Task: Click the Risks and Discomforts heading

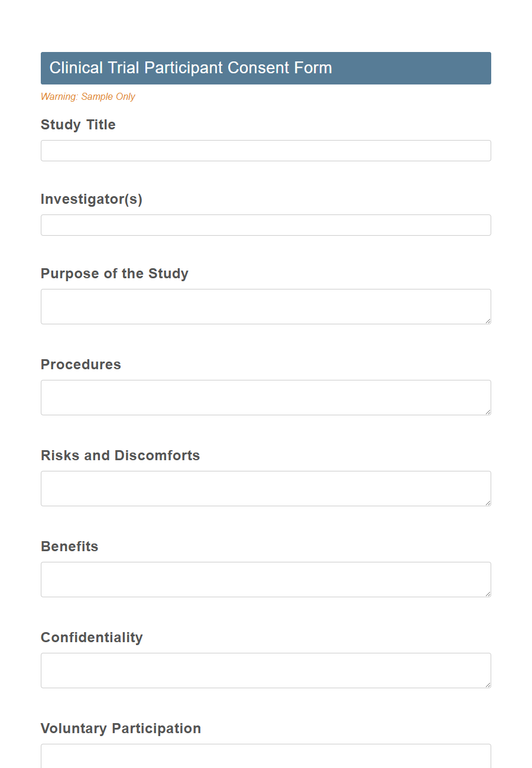Action: pos(120,455)
